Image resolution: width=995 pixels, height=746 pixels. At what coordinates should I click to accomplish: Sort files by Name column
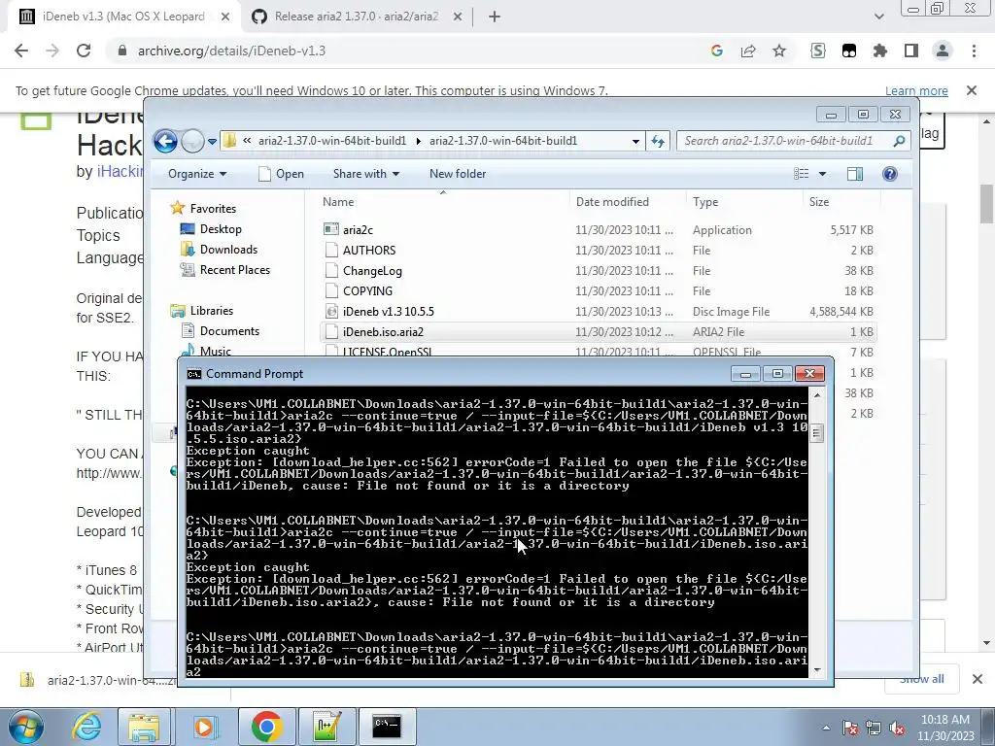(x=443, y=202)
